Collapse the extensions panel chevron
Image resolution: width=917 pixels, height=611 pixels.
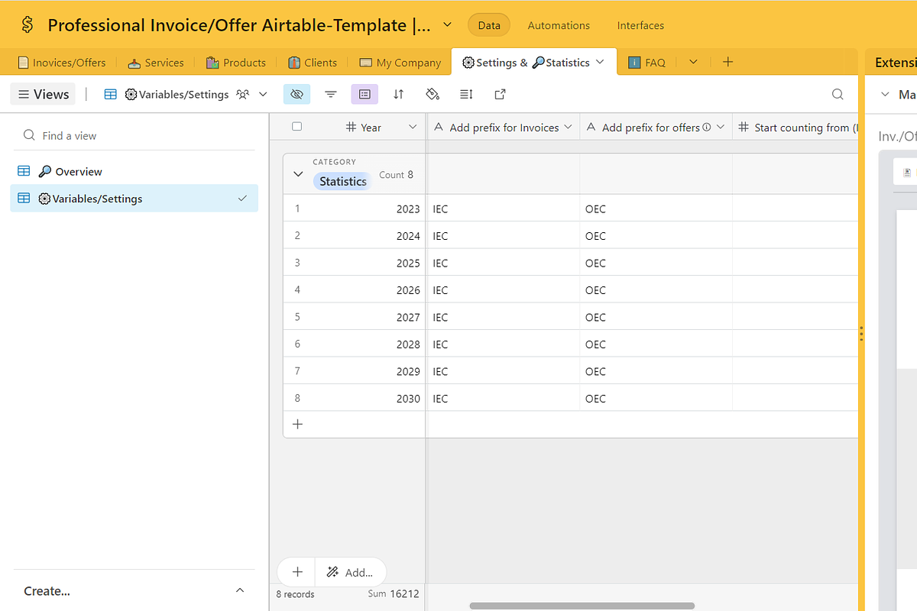point(886,94)
